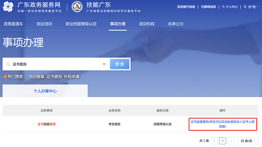Switch to the 政策直通车 nav tab
The height and width of the screenshot is (147, 262).
(13, 24)
